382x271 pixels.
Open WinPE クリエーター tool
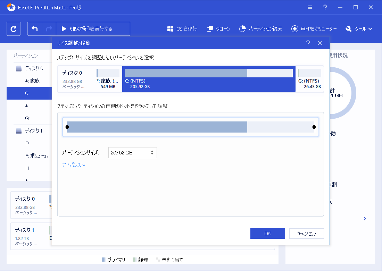click(x=314, y=29)
